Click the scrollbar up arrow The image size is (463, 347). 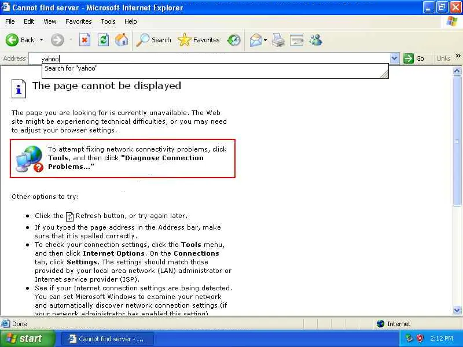[x=457, y=71]
